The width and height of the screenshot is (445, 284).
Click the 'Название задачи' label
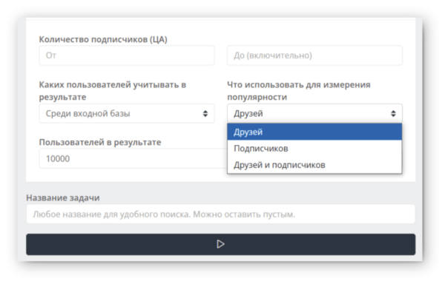pyautogui.click(x=63, y=197)
